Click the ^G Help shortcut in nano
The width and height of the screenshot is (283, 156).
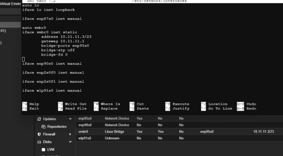[30, 104]
